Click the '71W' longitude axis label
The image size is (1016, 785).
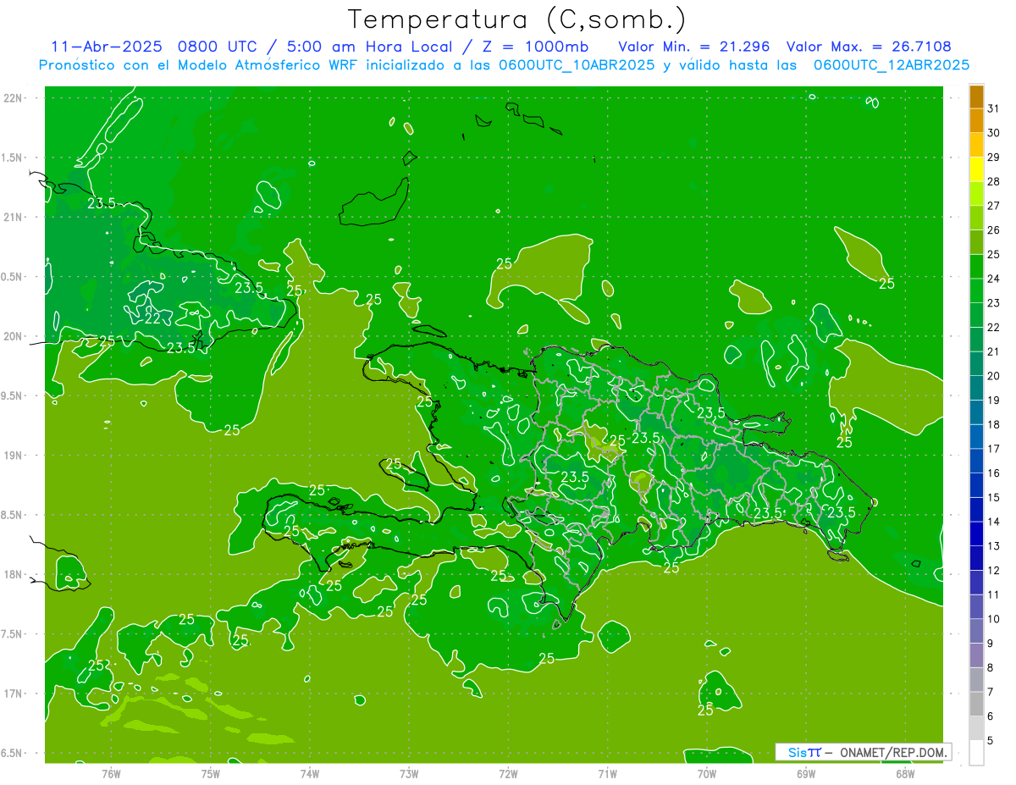[x=608, y=773]
